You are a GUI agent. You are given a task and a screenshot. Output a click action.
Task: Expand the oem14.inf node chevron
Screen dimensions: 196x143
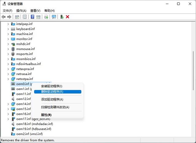coord(8,104)
